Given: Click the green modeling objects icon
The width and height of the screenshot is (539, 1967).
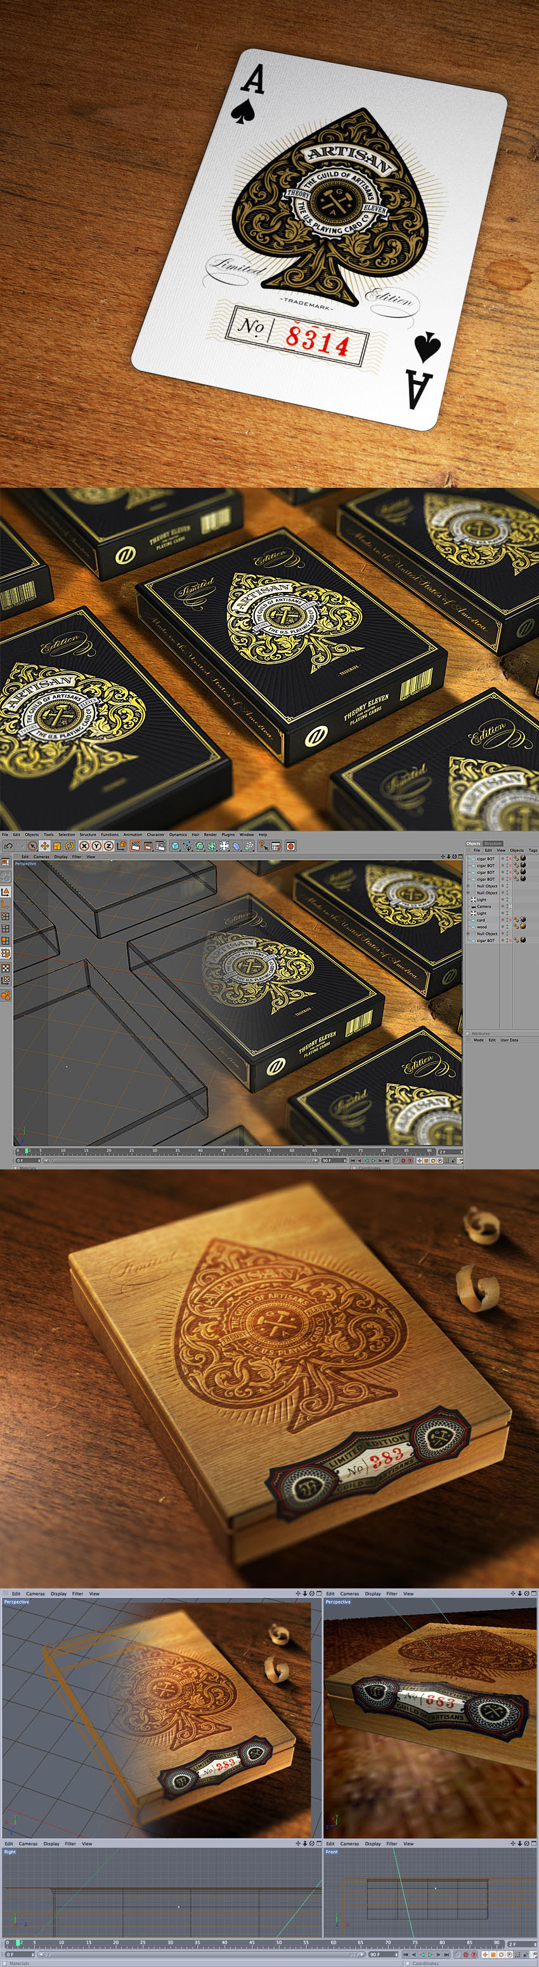Looking at the screenshot, I should pos(212,846).
